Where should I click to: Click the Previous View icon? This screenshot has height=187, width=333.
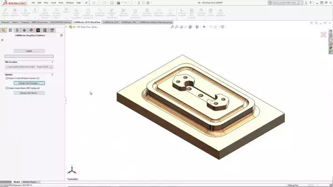(x=181, y=27)
